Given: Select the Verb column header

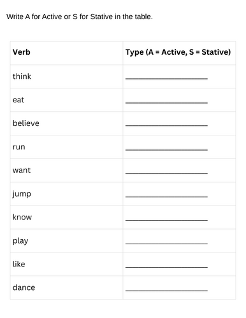Looking at the screenshot, I should [x=22, y=52].
